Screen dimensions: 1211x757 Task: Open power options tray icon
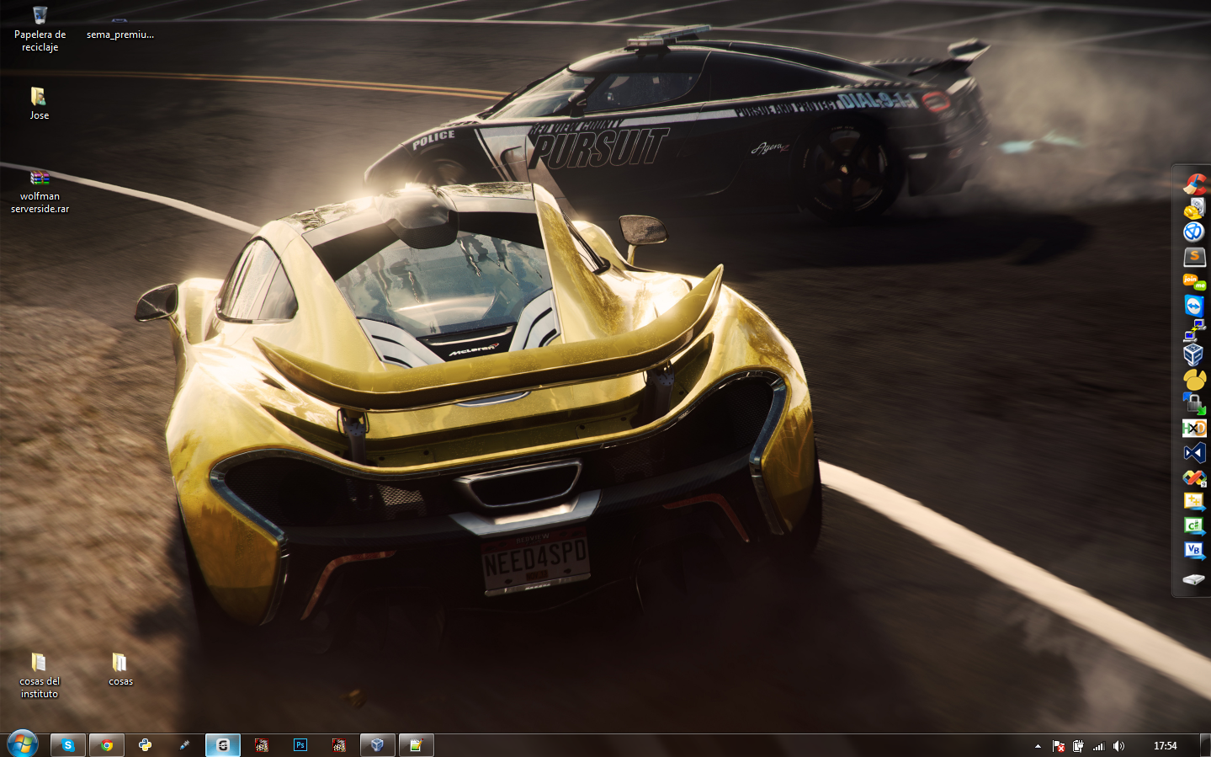pyautogui.click(x=1078, y=746)
